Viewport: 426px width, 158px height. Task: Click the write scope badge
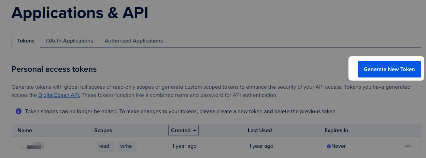(x=126, y=146)
